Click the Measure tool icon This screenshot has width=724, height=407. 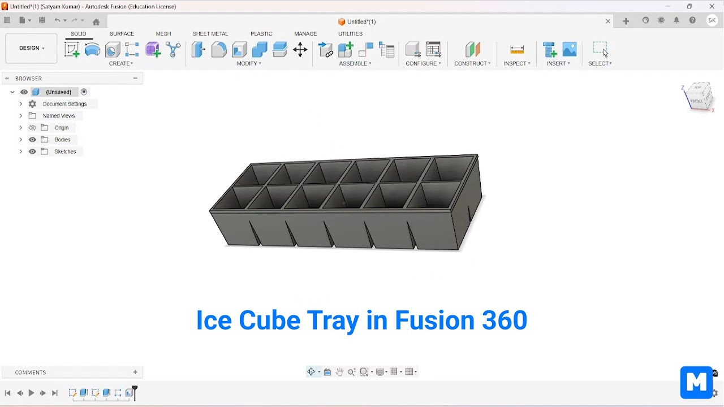[x=517, y=50]
